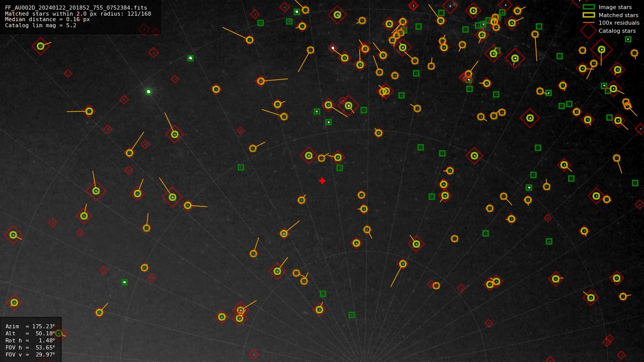Click the red diamond Catalog stars legend symbol
Screen dimensions: 644x362
tap(589, 31)
